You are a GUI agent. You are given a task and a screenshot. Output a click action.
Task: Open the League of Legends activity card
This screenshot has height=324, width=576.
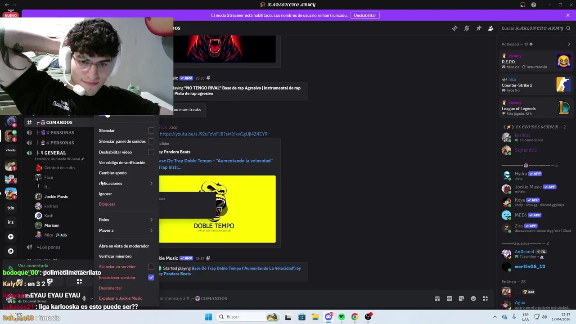pyautogui.click(x=536, y=108)
